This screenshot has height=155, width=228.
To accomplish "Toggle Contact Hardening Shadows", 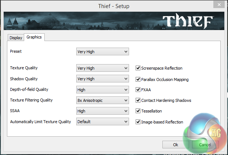I will [x=138, y=100].
